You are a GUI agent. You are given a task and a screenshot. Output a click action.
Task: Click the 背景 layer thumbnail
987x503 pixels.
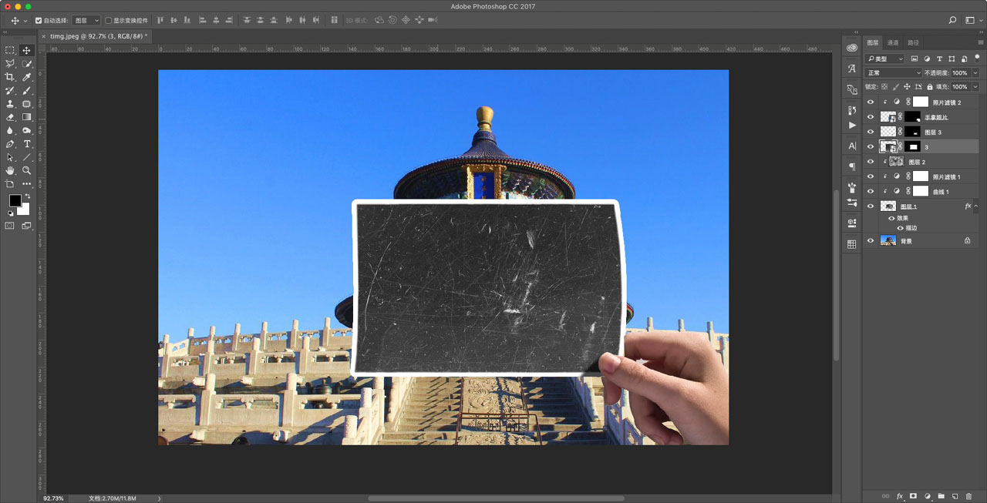click(888, 241)
